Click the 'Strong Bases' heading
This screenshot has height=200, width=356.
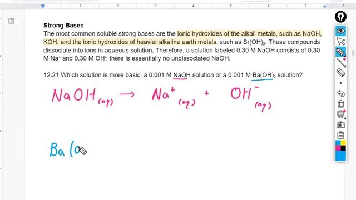click(63, 25)
